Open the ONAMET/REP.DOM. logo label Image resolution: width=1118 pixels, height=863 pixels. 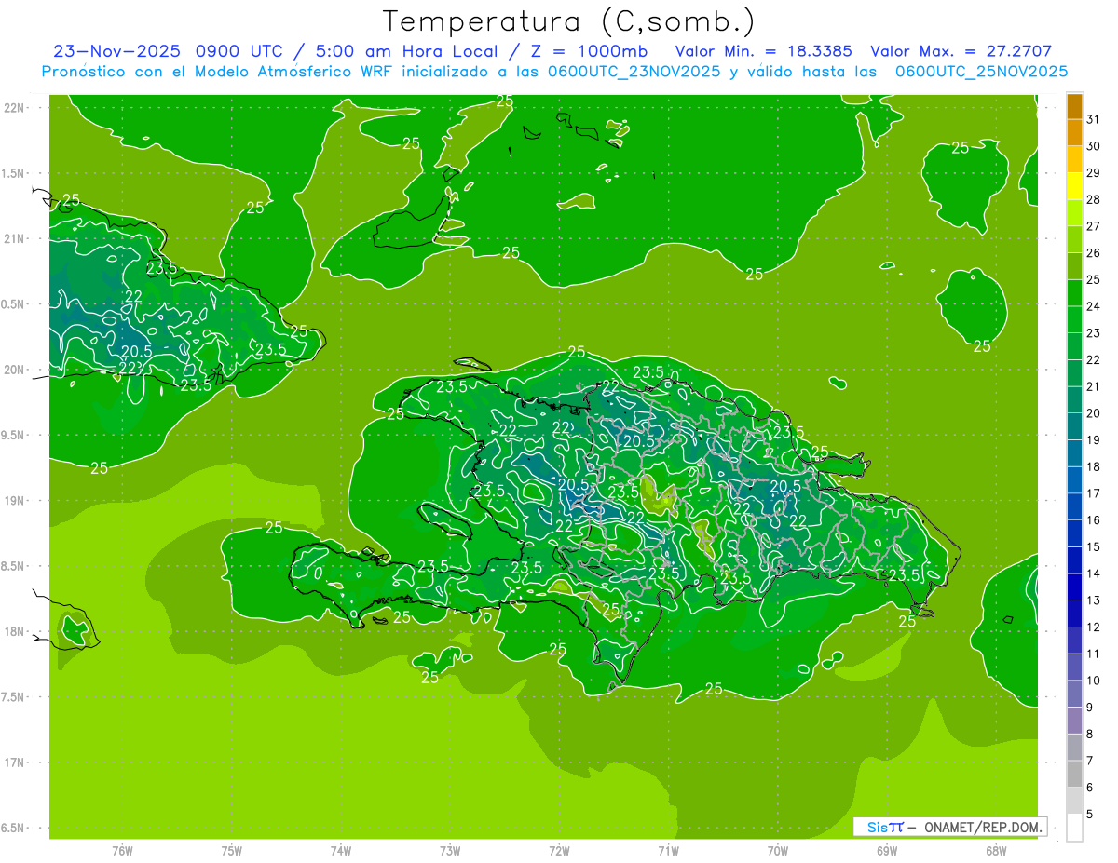[977, 827]
